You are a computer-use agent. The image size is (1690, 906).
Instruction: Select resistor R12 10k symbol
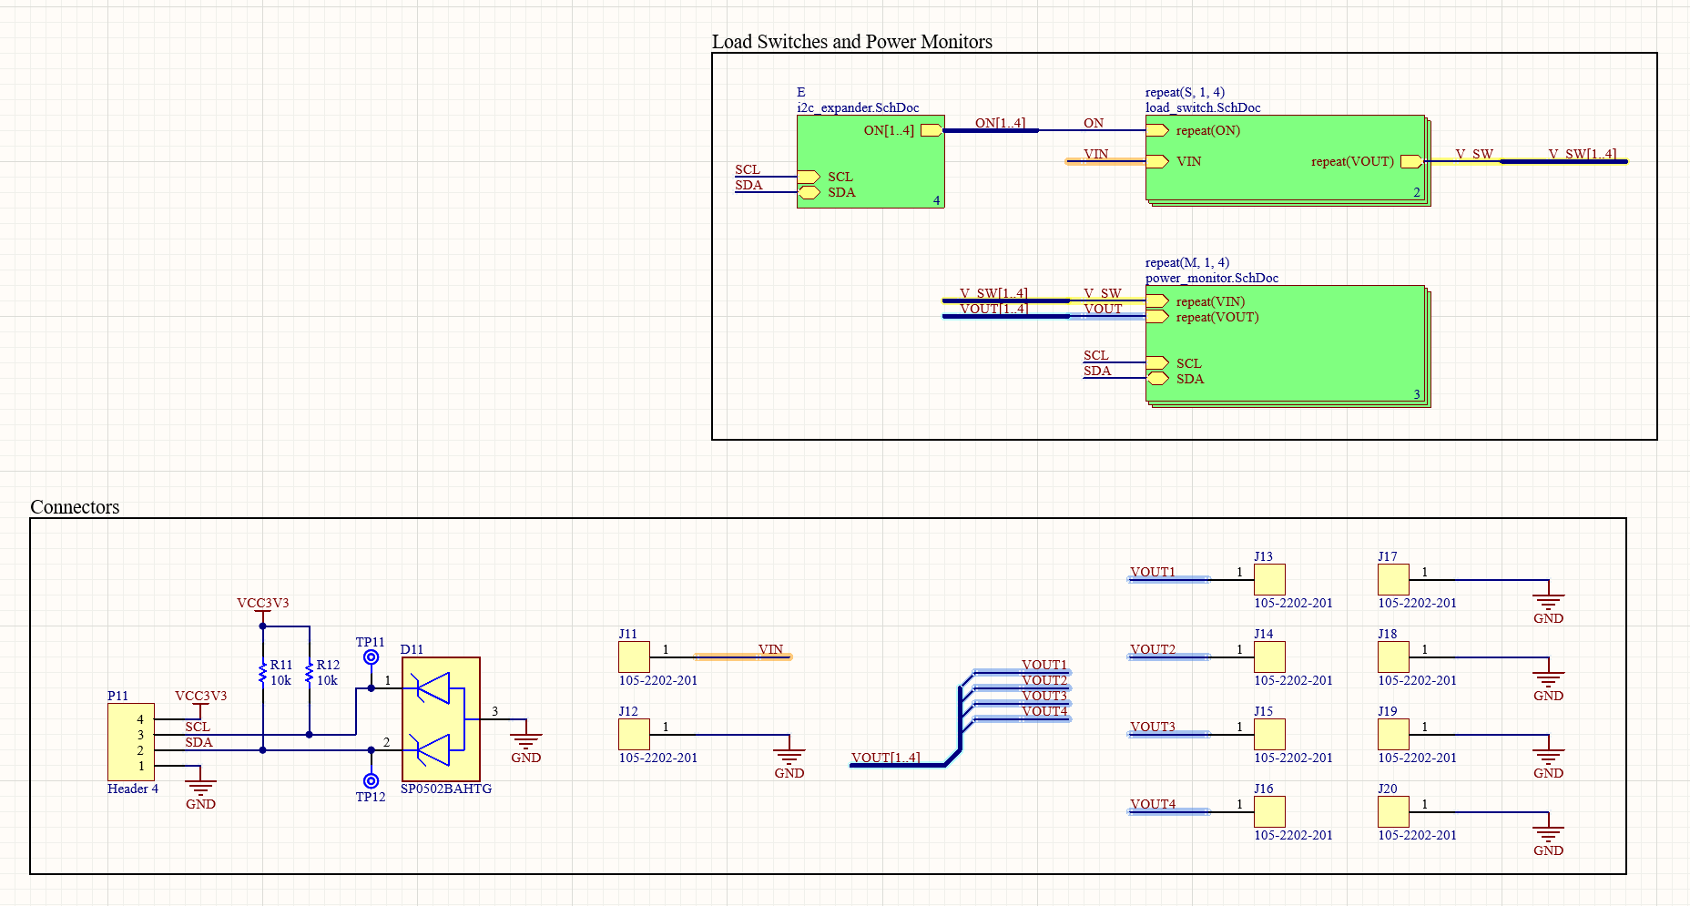click(x=310, y=673)
